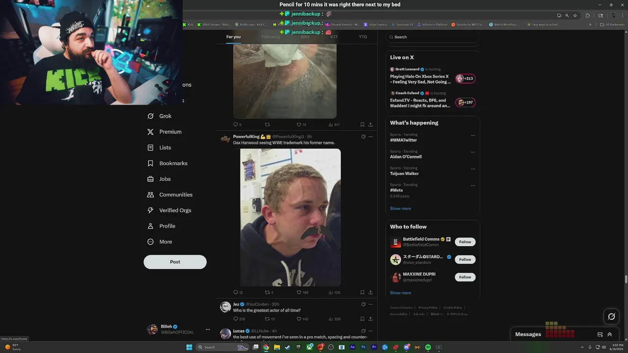Show more Who to follow suggestions
Viewport: 628px width, 353px height.
(x=400, y=293)
